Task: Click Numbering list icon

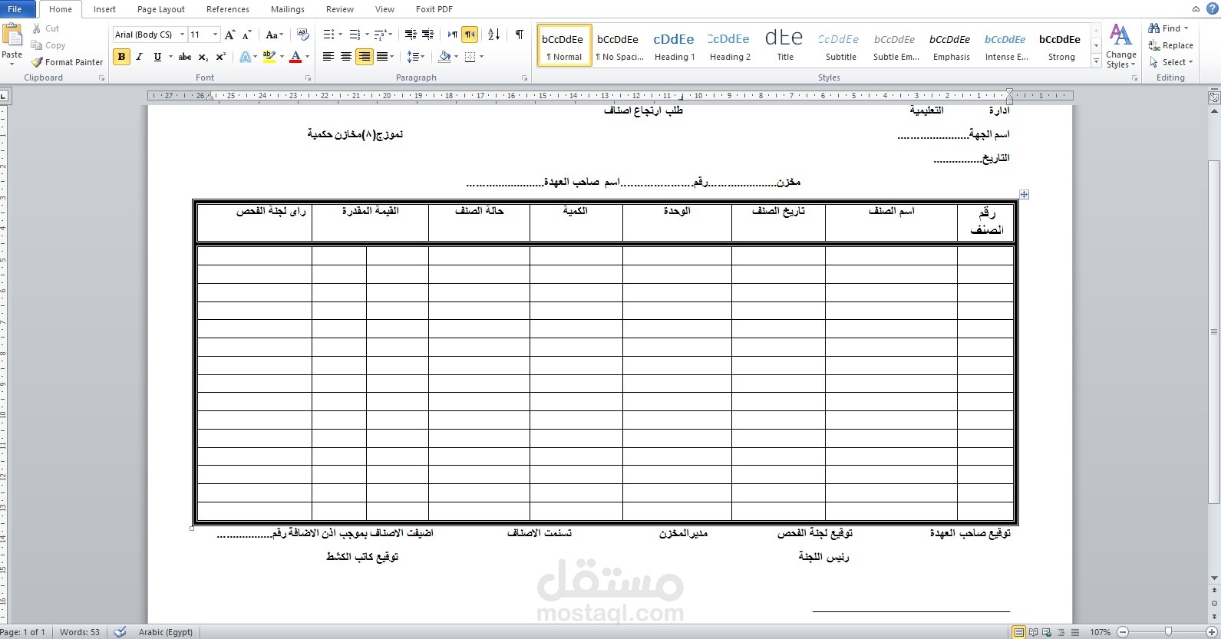Action: 354,35
